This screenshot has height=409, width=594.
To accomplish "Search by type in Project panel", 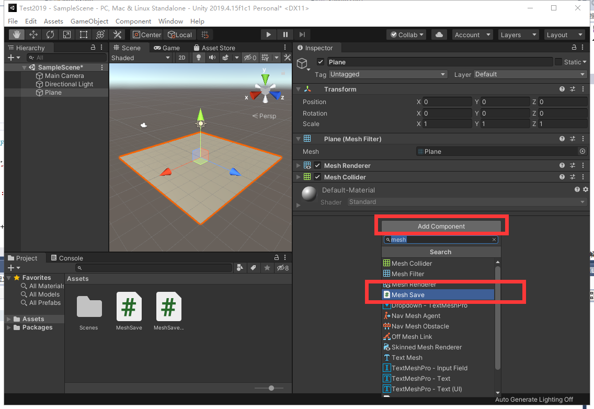I will click(x=239, y=268).
